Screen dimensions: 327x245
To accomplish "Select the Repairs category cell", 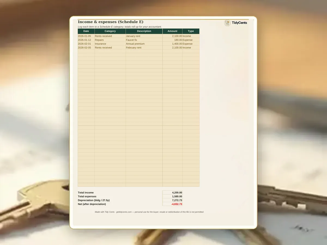I will click(x=110, y=40).
